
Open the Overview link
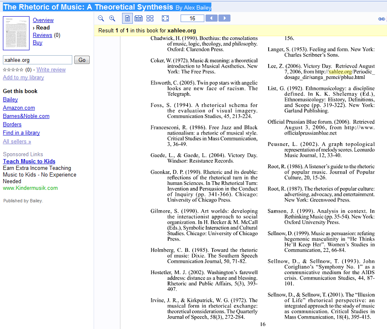pos(43,20)
